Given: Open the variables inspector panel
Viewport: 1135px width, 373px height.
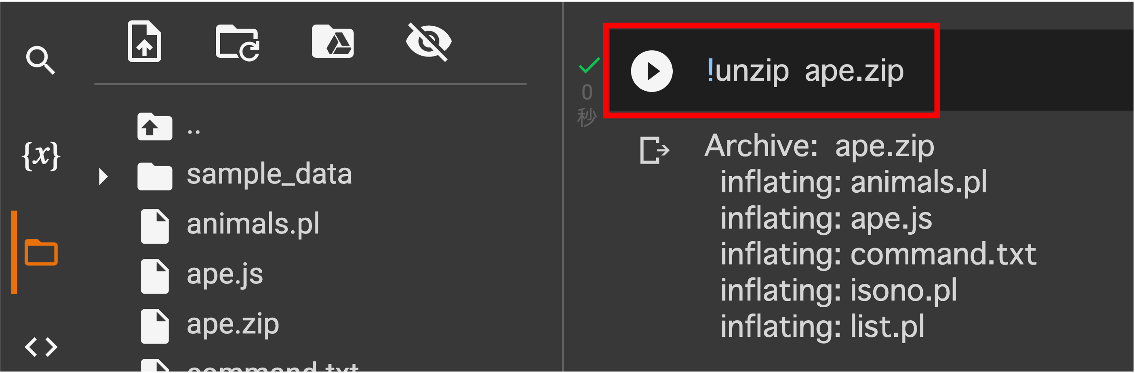Looking at the screenshot, I should pos(41,155).
